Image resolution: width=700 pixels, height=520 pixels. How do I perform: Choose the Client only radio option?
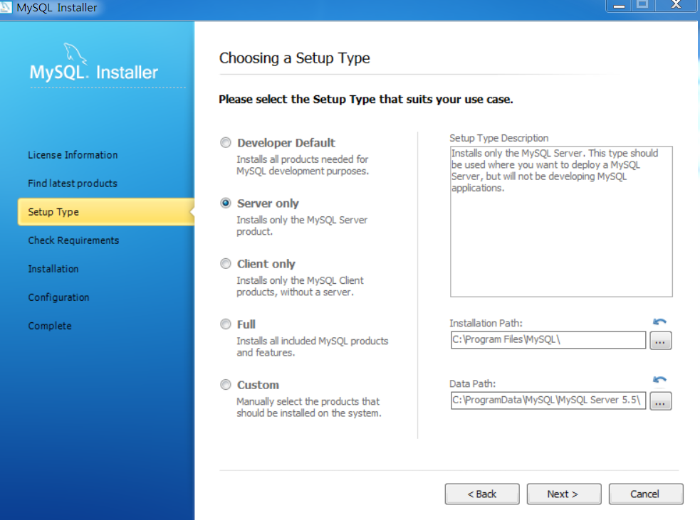tap(226, 264)
